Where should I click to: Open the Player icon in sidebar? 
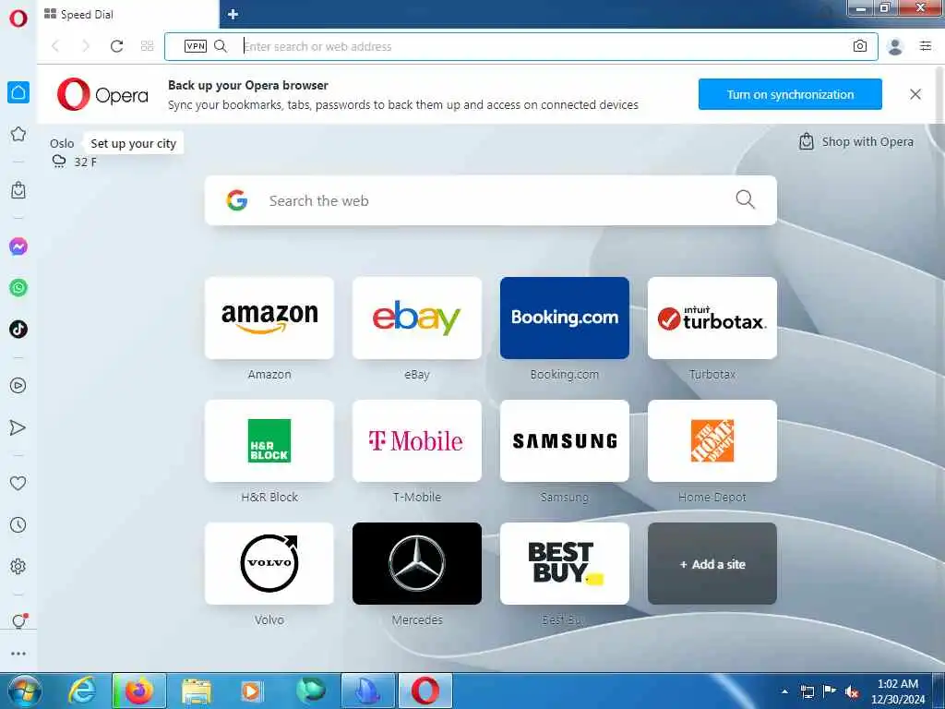[18, 385]
